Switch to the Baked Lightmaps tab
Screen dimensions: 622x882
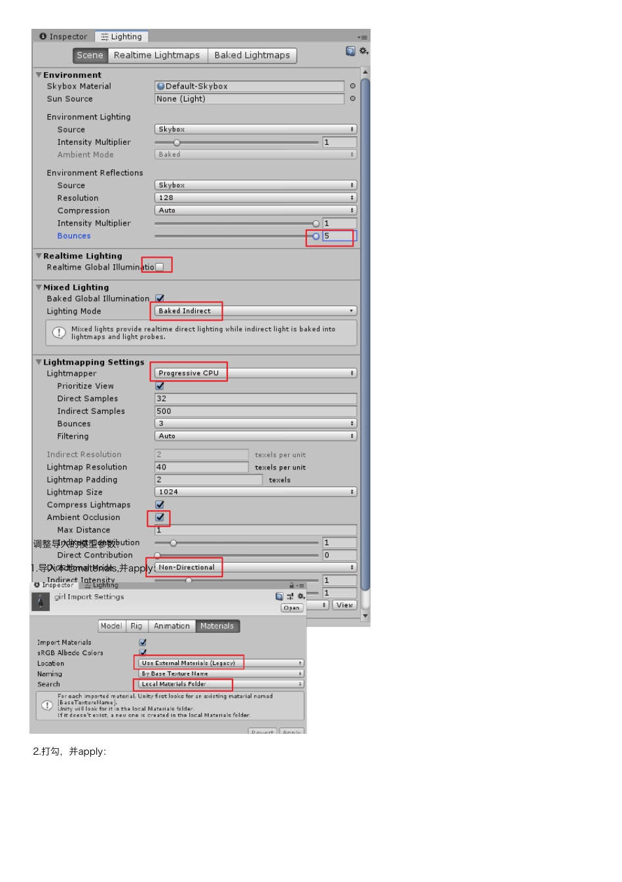pyautogui.click(x=252, y=55)
